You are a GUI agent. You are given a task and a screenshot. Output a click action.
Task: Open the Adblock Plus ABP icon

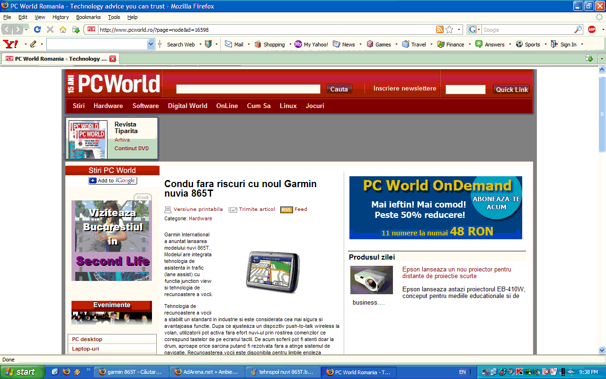tap(592, 29)
